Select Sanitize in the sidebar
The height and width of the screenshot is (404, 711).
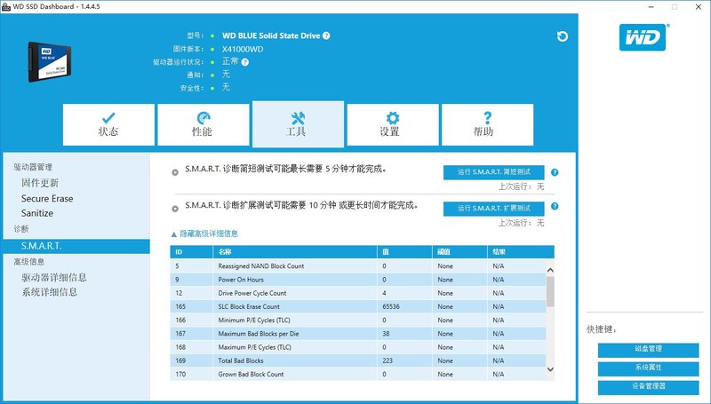(x=37, y=213)
